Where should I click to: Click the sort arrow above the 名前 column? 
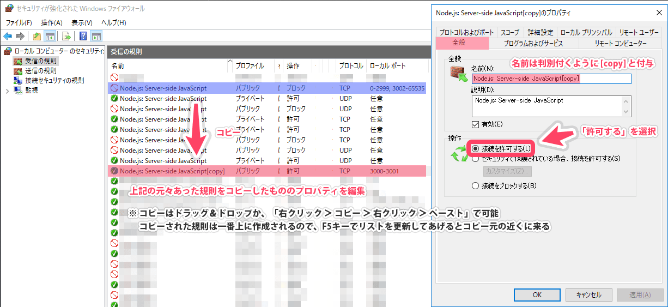click(x=229, y=62)
